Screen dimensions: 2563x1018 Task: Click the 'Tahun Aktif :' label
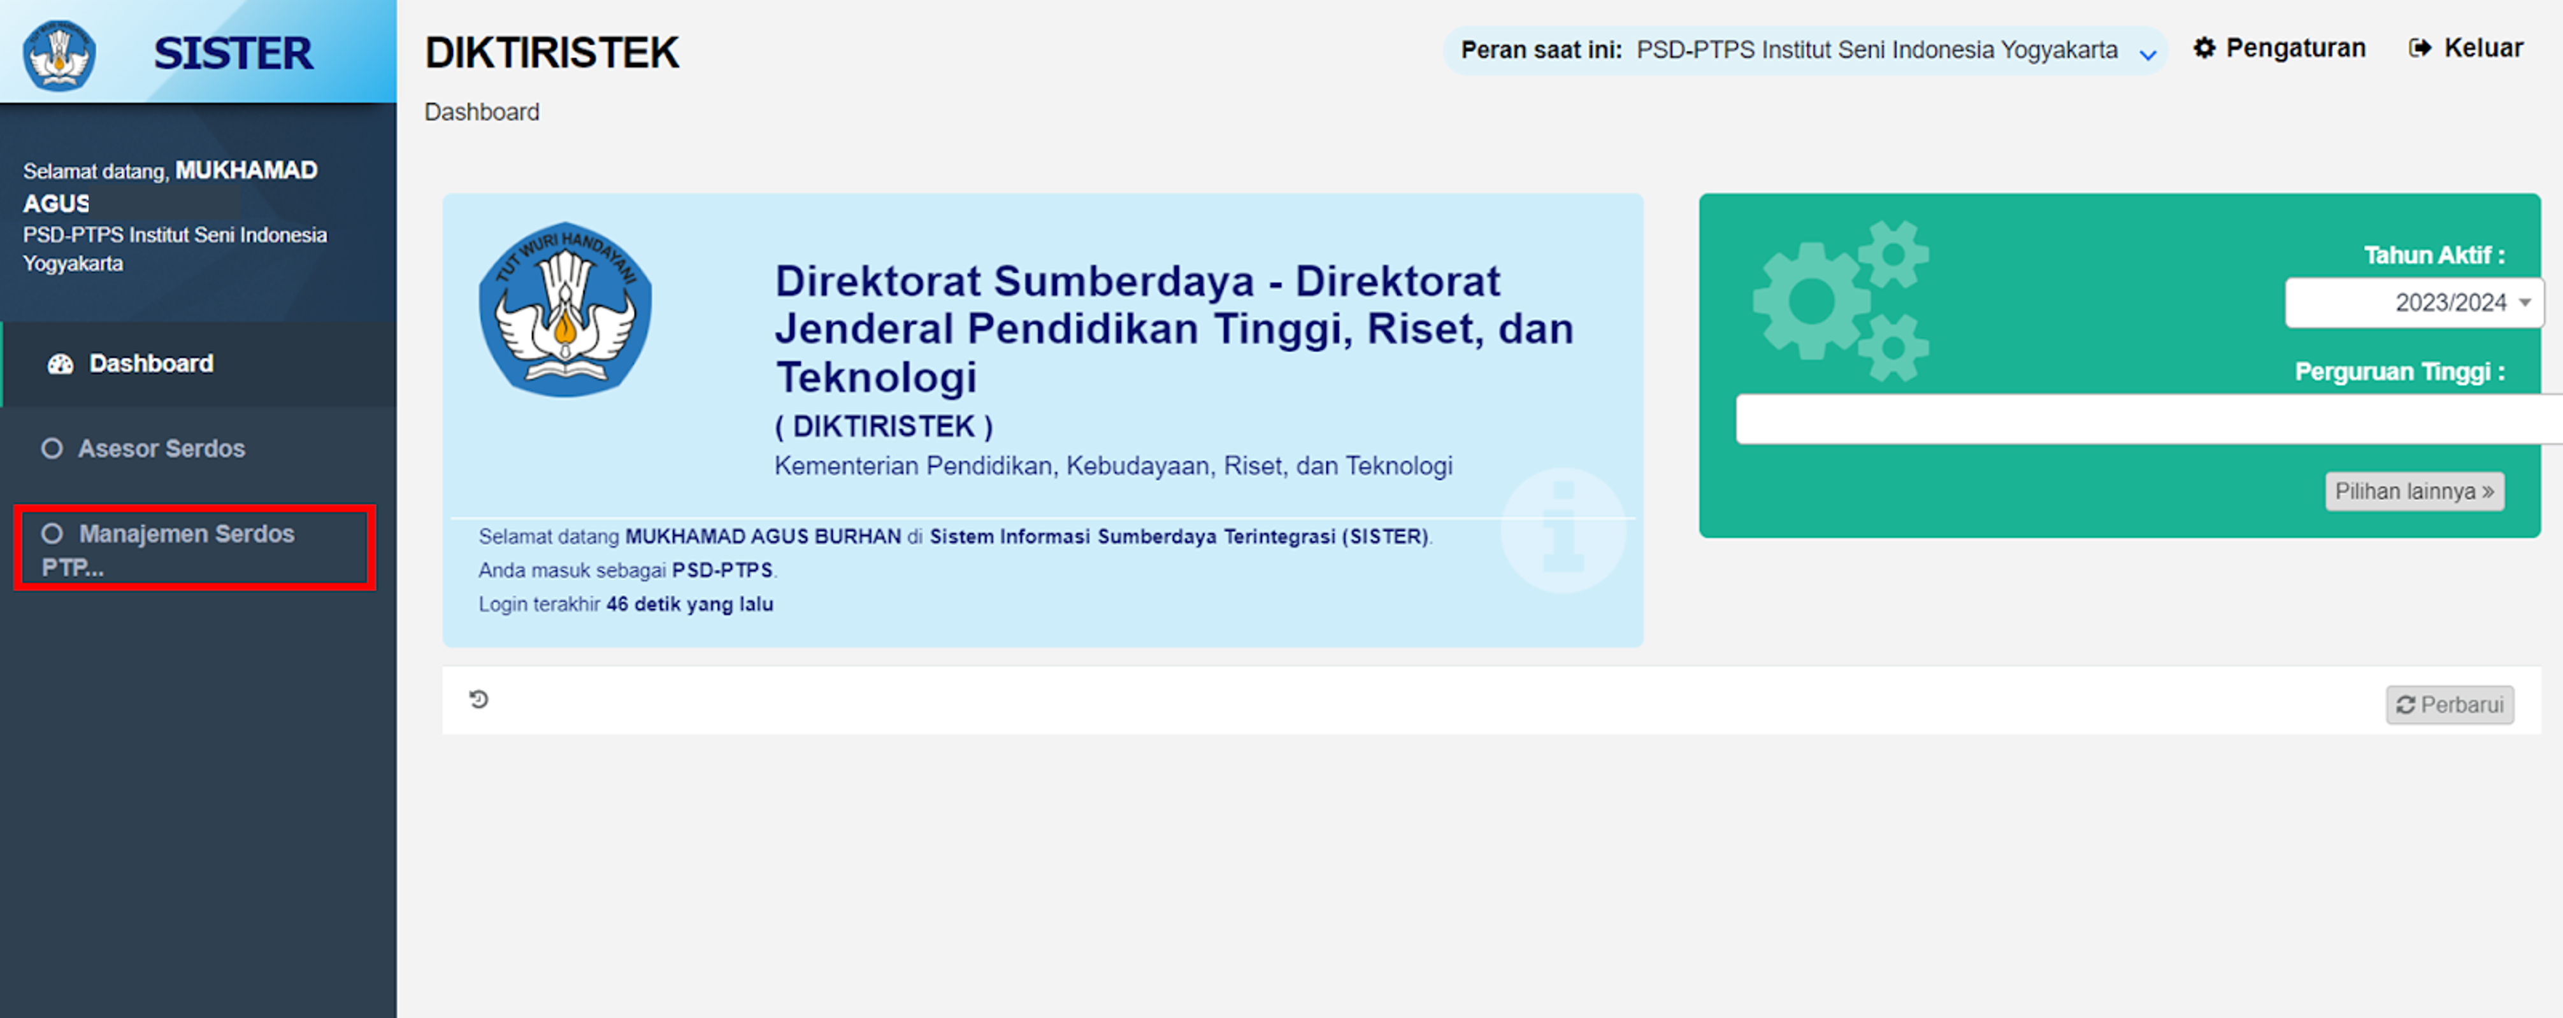coord(2434,255)
